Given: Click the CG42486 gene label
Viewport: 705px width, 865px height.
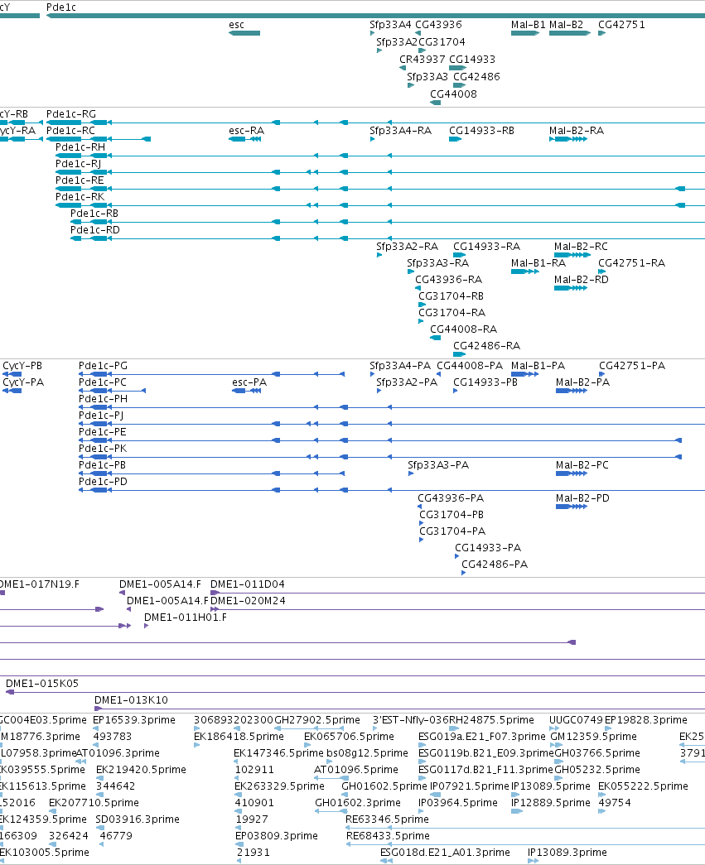Looking at the screenshot, I should coord(476,77).
